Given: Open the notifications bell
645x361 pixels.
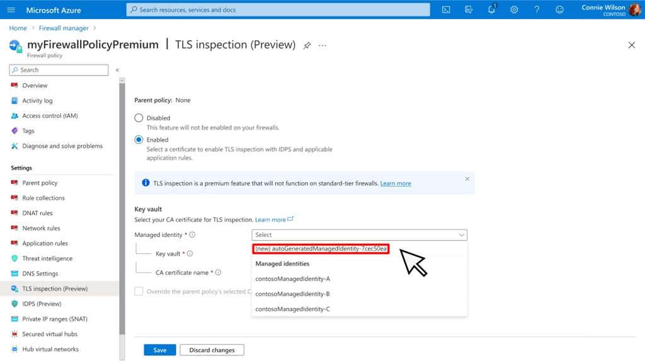Looking at the screenshot, I should (491, 9).
